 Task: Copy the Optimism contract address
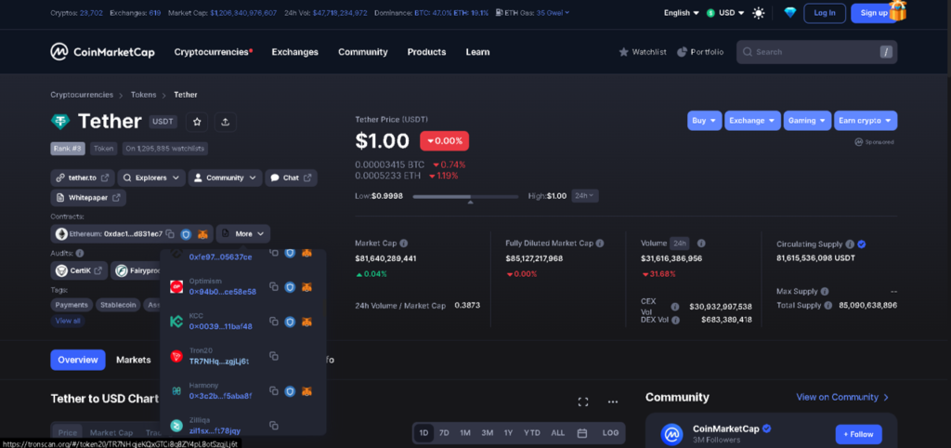click(274, 286)
